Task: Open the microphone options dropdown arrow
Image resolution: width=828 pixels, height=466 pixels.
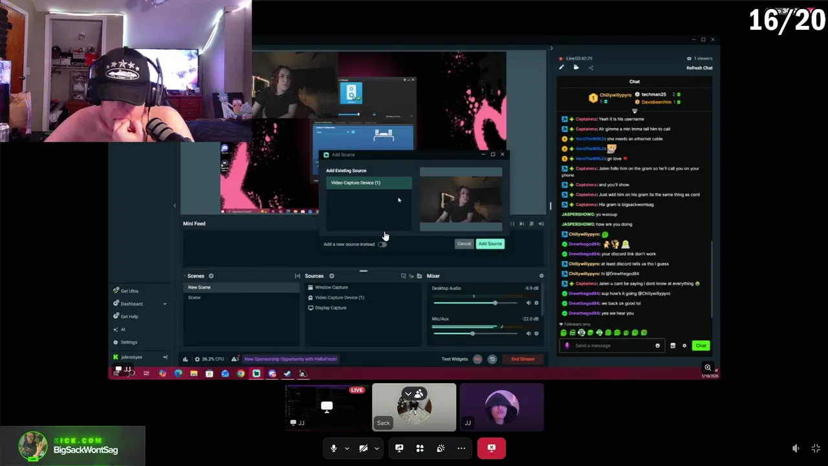Action: 347,448
